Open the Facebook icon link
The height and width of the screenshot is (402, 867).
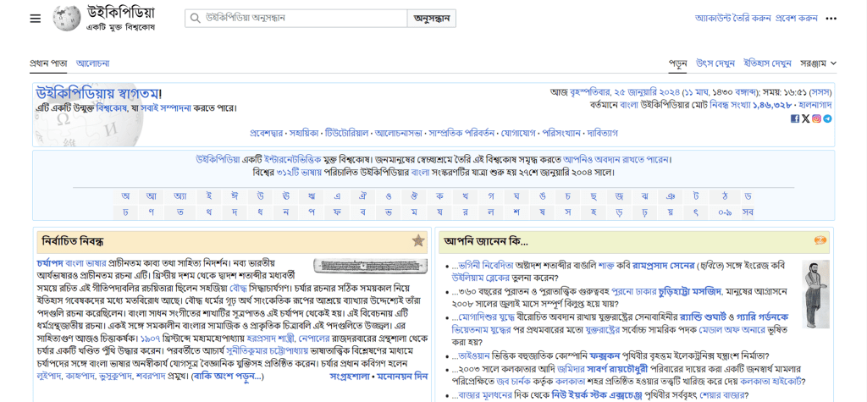coord(794,118)
